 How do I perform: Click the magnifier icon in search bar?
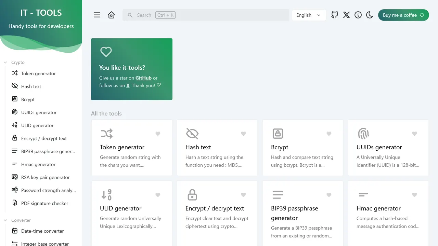point(130,15)
